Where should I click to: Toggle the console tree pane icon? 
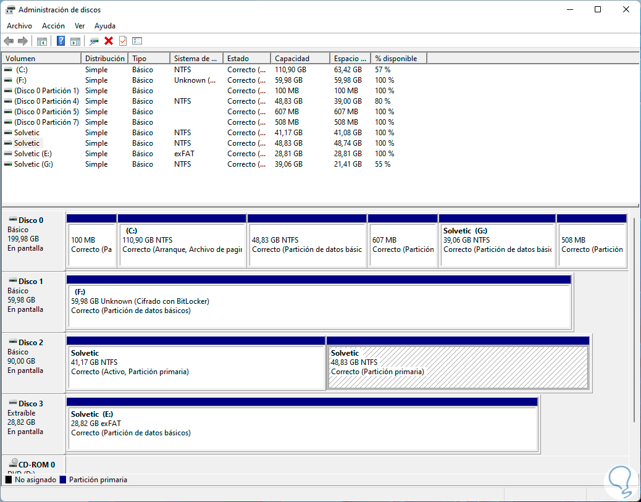(x=42, y=41)
